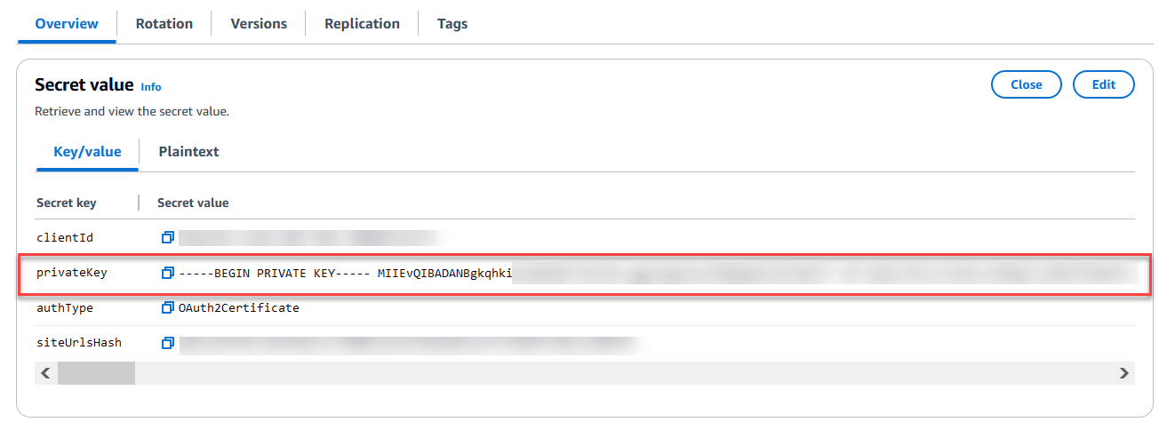
Task: Select the Key/value view tab
Action: click(87, 152)
